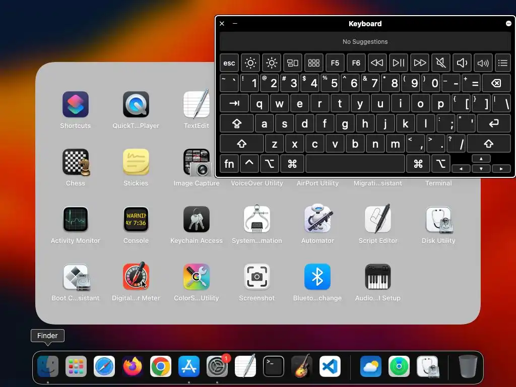Click the AirPort Utility label
The image size is (516, 387).
click(317, 183)
